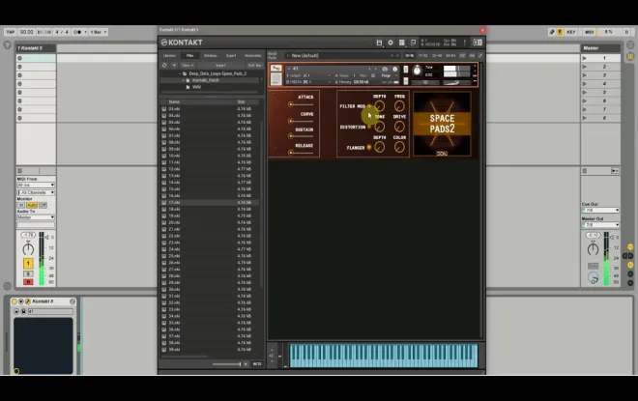Click Kontakt minimize view icon
638x401 pixels.
point(413,43)
